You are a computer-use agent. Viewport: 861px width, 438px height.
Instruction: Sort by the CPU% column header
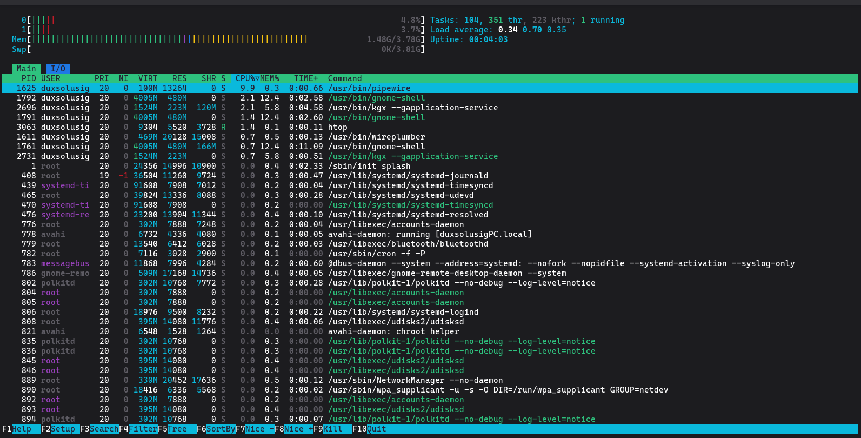[x=245, y=78]
